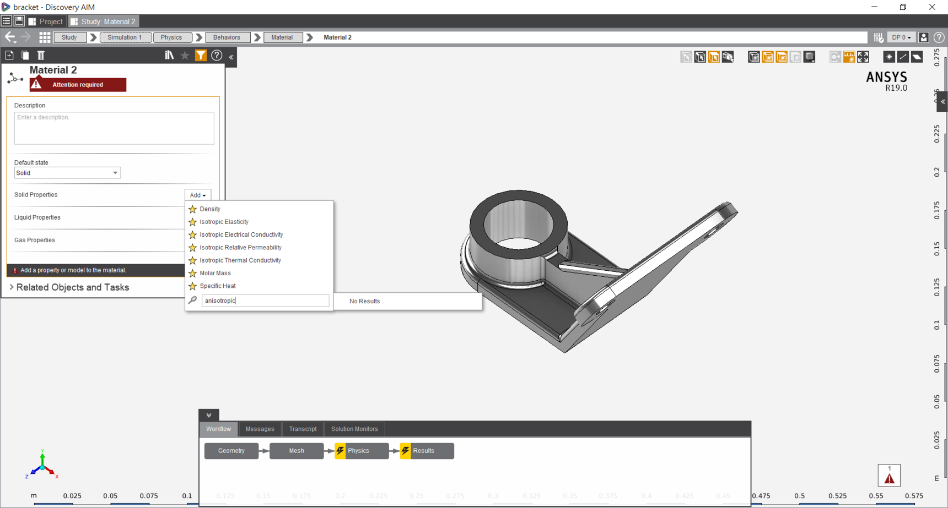Switch to the Solution Monitors tab
948x508 pixels.
(354, 429)
